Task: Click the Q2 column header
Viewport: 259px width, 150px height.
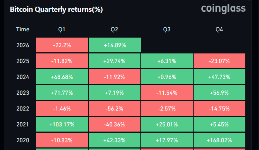Action: coord(114,29)
